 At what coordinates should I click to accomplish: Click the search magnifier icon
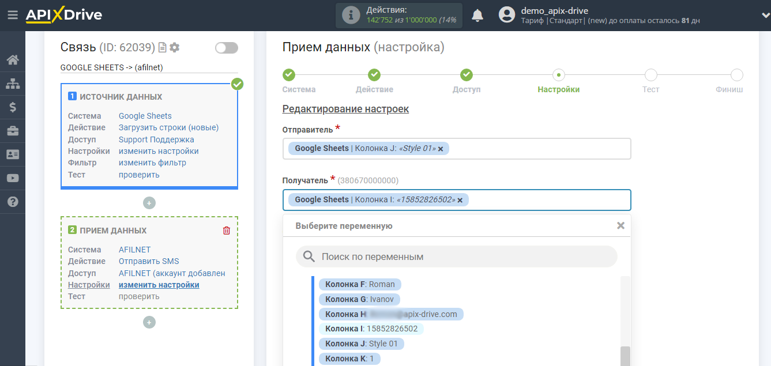click(x=309, y=256)
